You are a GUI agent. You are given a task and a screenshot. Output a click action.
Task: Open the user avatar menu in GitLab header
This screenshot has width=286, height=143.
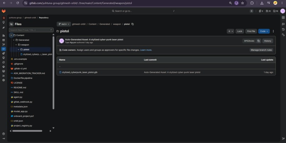point(282,11)
